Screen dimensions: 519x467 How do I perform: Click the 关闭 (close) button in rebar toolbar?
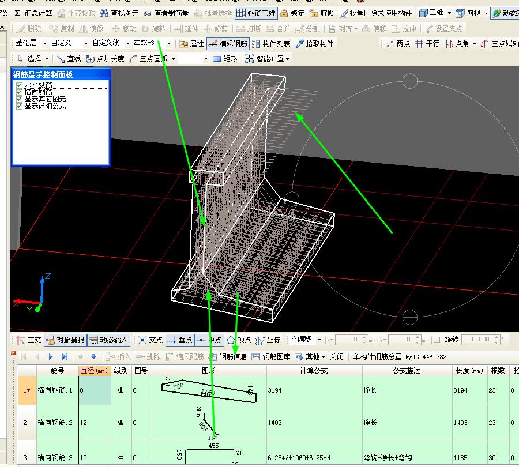pyautogui.click(x=337, y=356)
